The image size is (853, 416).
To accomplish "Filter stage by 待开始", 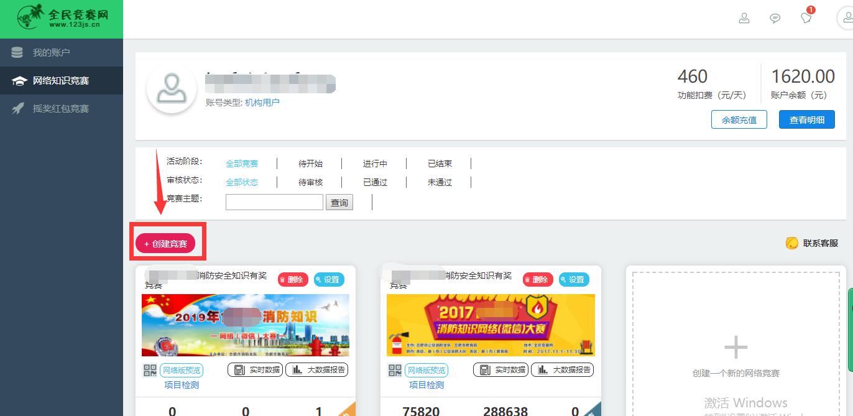I will tap(310, 164).
